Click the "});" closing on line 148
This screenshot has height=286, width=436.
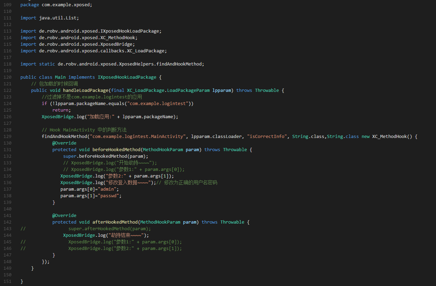click(x=46, y=262)
